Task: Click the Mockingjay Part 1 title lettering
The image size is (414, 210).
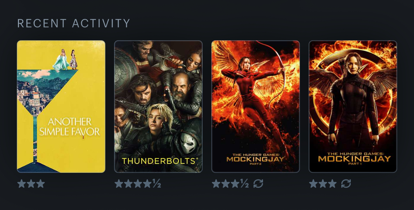Action: point(354,158)
